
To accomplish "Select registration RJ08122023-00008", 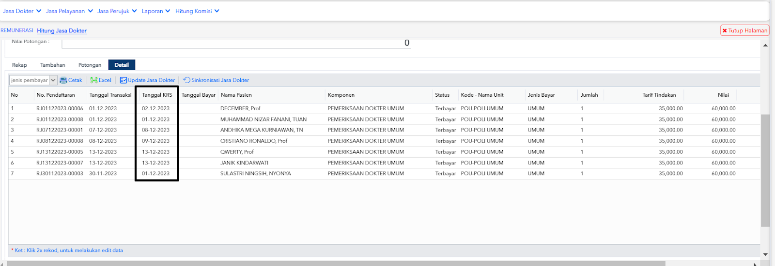I will pyautogui.click(x=60, y=141).
